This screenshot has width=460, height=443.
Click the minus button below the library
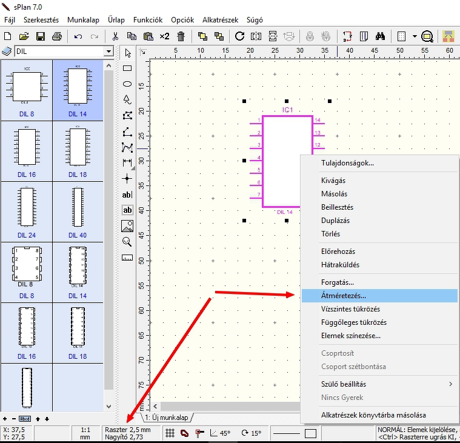[13, 419]
